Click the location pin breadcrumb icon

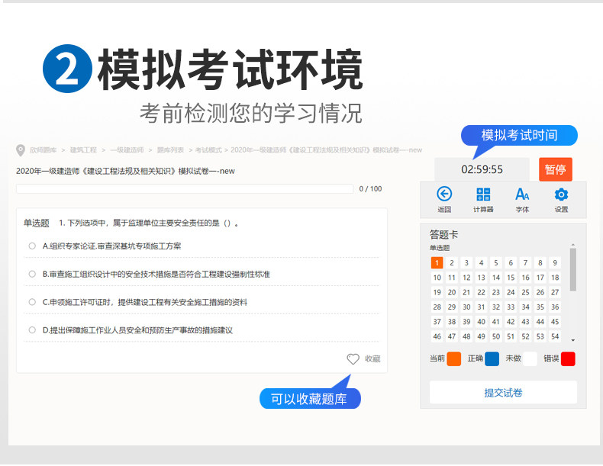21,150
